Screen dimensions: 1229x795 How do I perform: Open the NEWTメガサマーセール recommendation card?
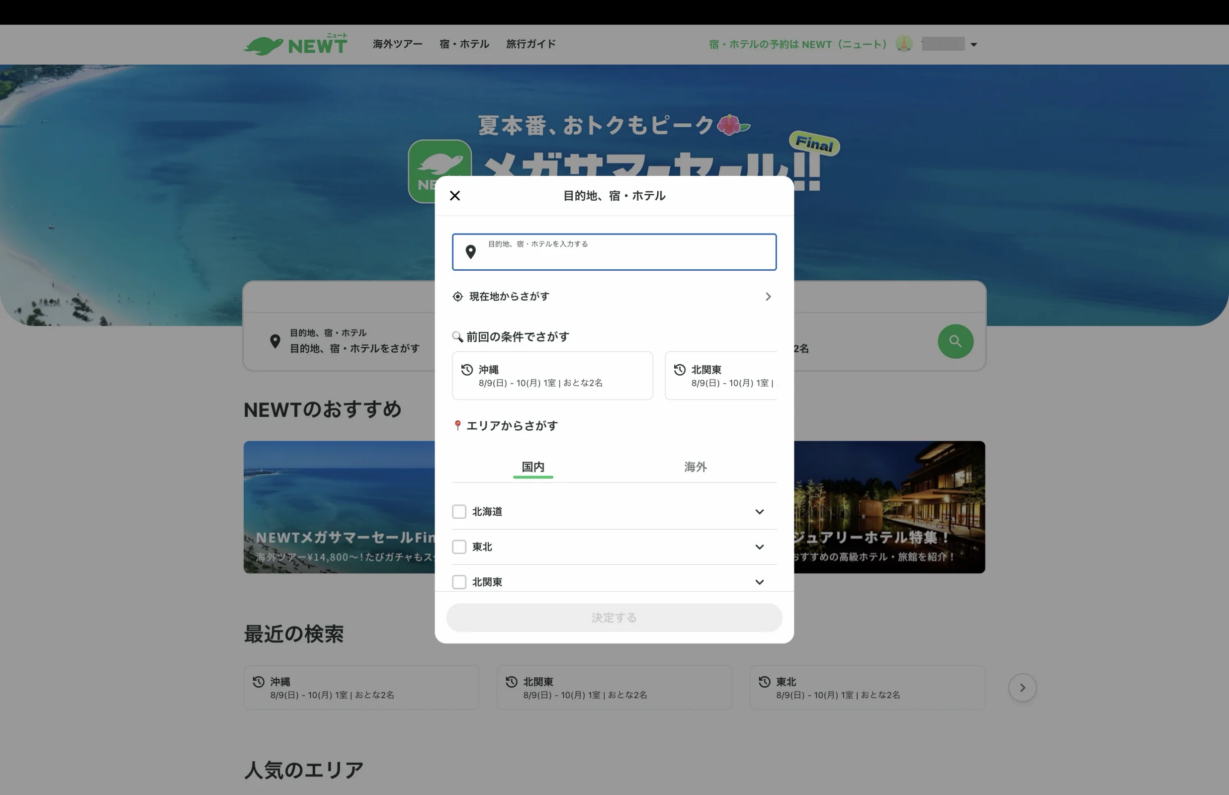point(339,507)
